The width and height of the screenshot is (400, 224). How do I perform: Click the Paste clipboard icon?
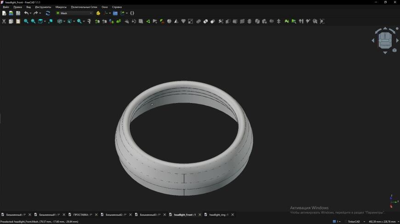pos(18,22)
